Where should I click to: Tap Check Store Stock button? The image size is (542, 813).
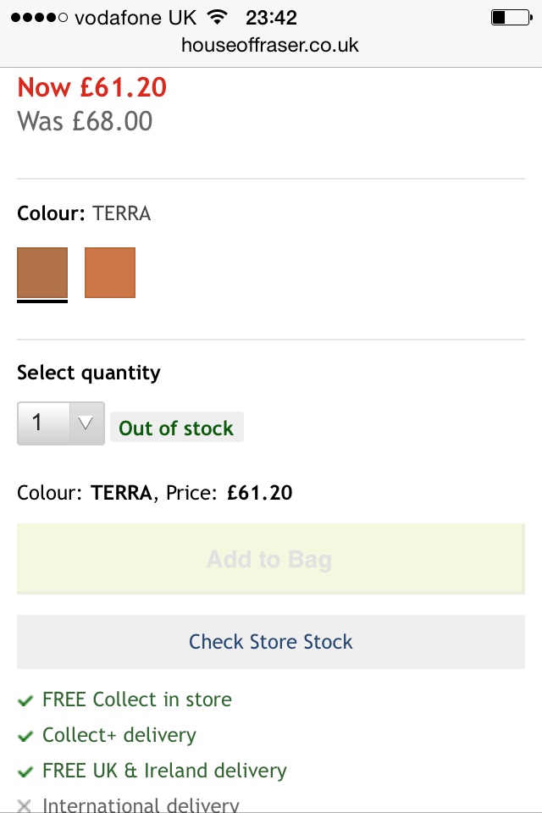point(271,642)
